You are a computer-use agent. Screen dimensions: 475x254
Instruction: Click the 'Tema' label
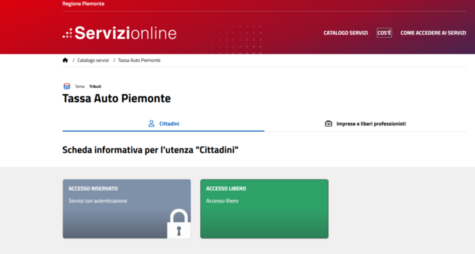point(80,86)
